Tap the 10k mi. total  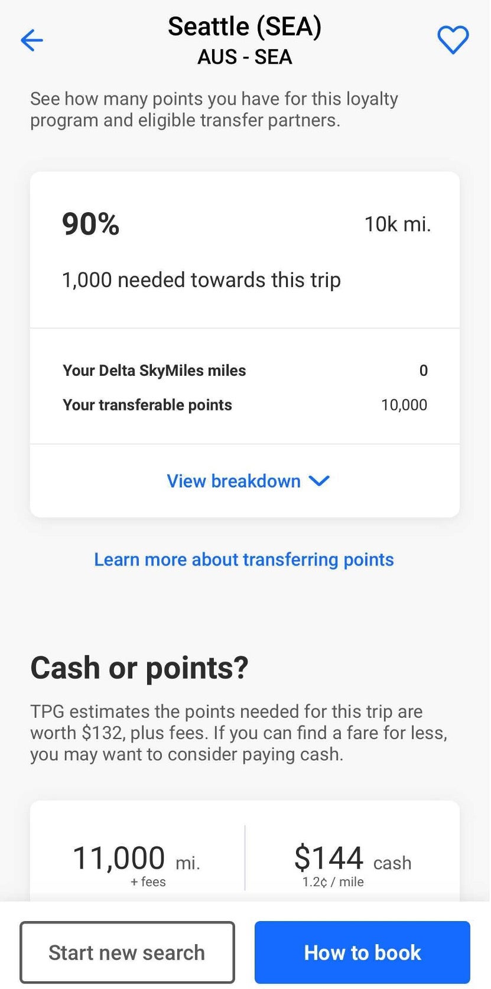point(397,224)
